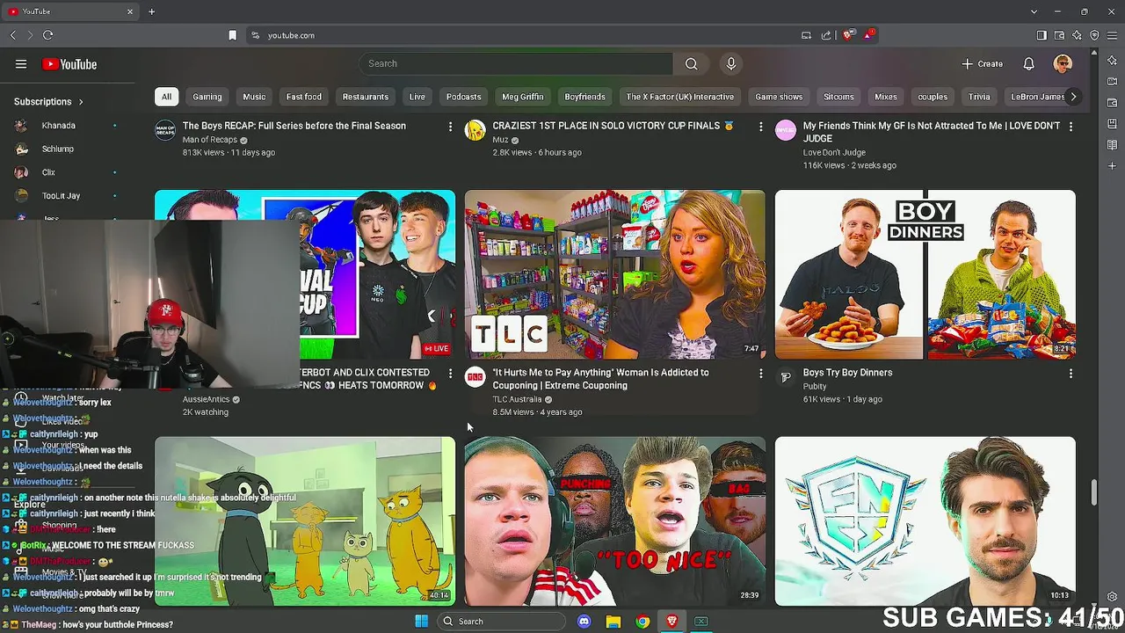Open File Explorer from the taskbar
The height and width of the screenshot is (633, 1125).
click(613, 622)
